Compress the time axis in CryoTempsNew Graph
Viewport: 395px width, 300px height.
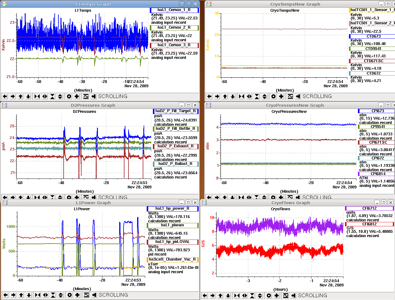click(x=242, y=97)
